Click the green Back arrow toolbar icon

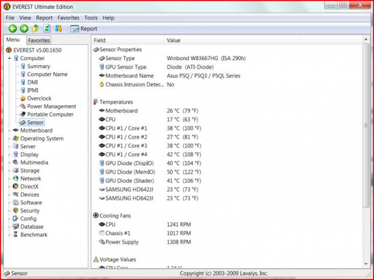coord(12,29)
